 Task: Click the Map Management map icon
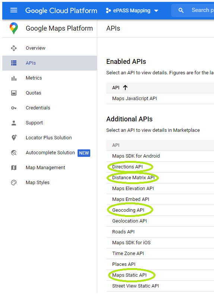point(14,168)
